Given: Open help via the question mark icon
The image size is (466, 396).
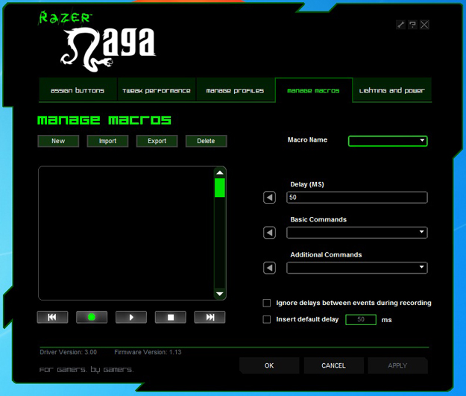Looking at the screenshot, I should coord(412,25).
